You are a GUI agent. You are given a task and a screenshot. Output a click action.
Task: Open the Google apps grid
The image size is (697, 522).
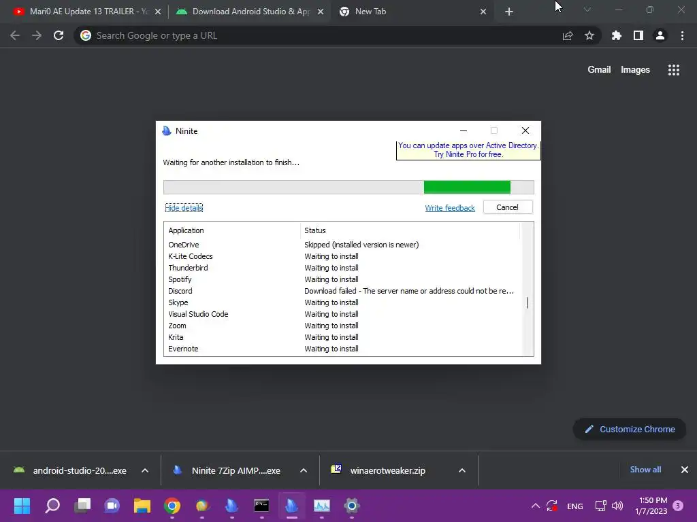point(674,70)
